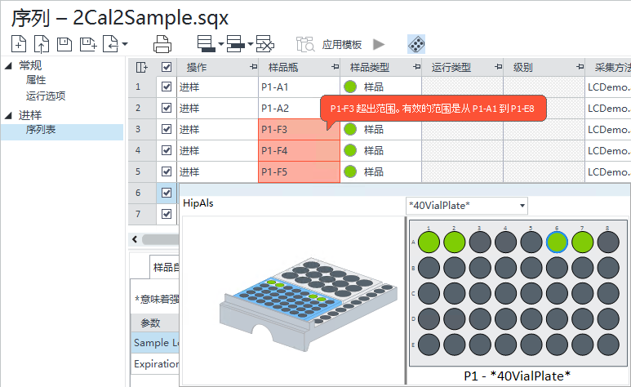
Task: Toggle the dice randomize icon
Action: coord(416,44)
